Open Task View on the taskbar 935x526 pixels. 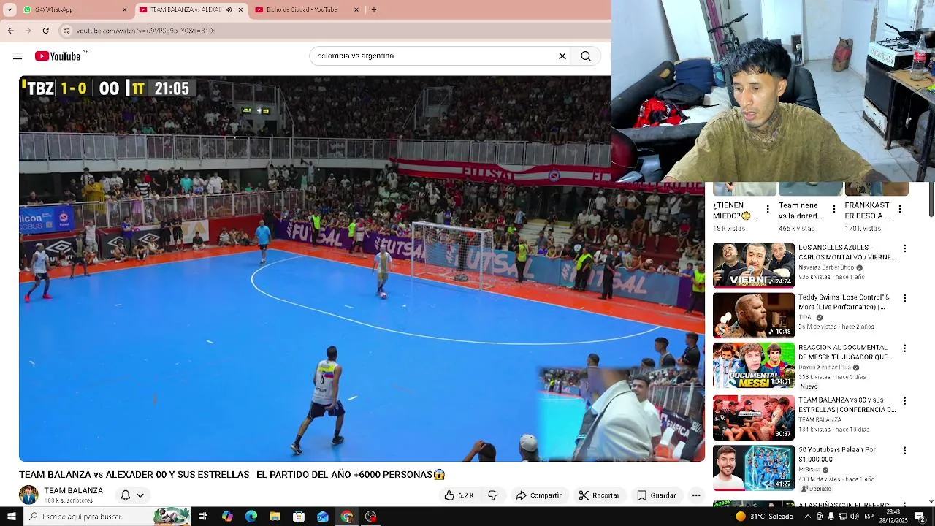point(202,517)
